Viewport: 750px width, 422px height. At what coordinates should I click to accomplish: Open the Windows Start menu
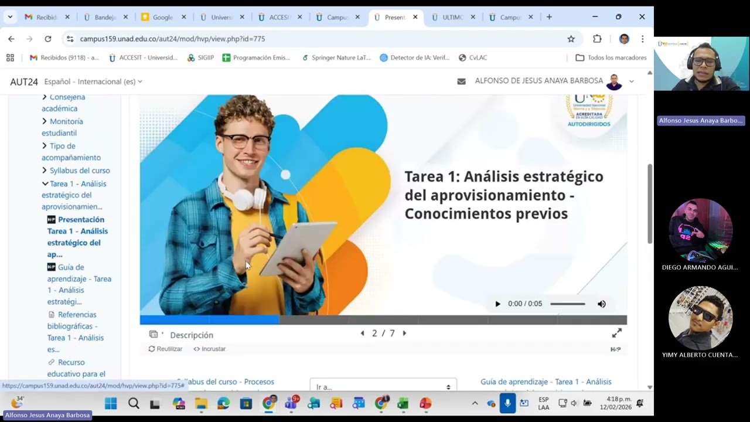pyautogui.click(x=111, y=403)
